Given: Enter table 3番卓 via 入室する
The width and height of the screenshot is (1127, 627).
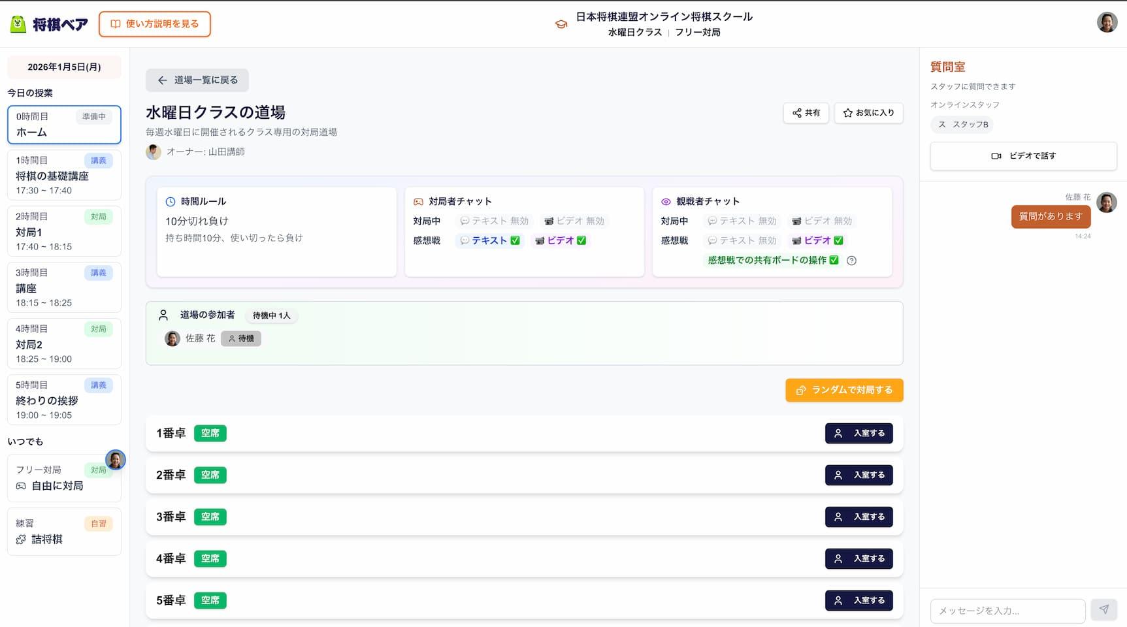Looking at the screenshot, I should 858,517.
